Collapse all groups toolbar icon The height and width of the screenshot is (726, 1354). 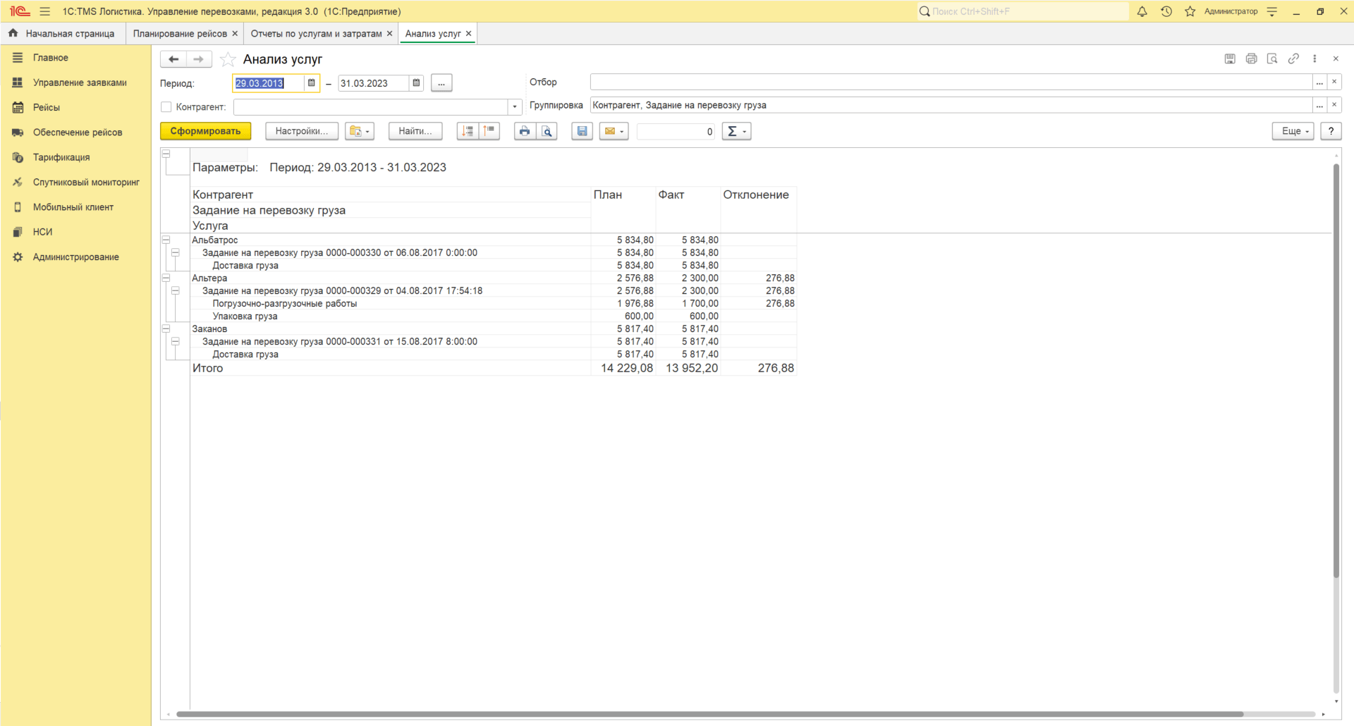click(x=489, y=131)
